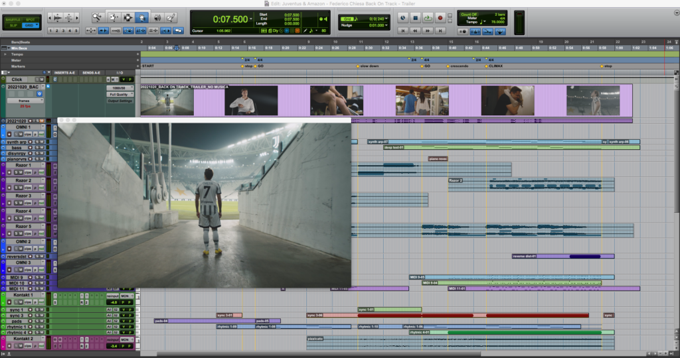Select the reverse dist-01 clip
The height and width of the screenshot is (358, 680).
(x=563, y=257)
